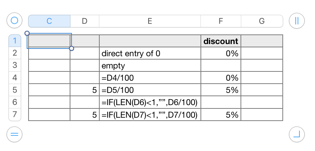This screenshot has width=315, height=151.
Task: Select column E header
Action: tap(150, 21)
